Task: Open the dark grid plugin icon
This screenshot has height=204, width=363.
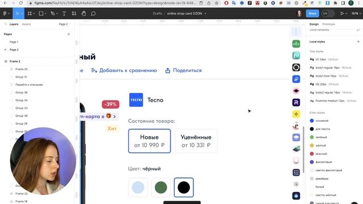Action: click(296, 172)
